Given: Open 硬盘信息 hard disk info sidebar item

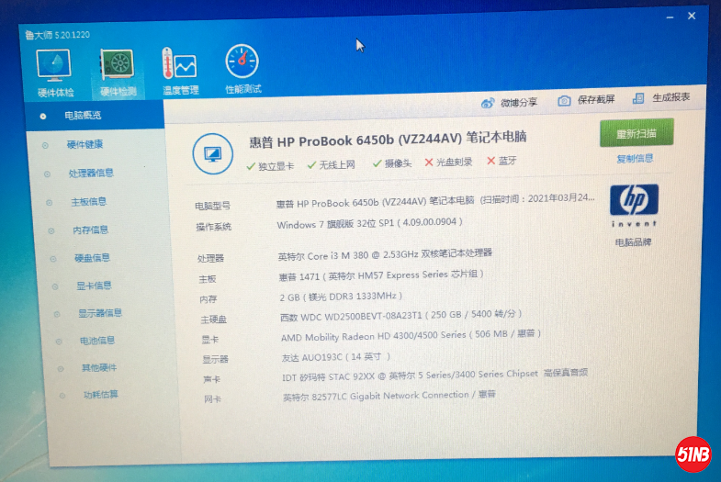Looking at the screenshot, I should point(92,258).
